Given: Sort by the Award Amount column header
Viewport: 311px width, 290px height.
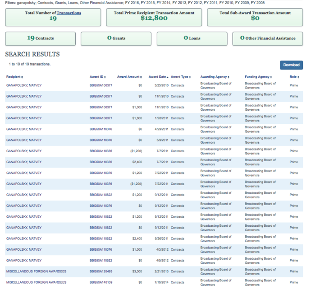Looking at the screenshot, I should tap(129, 77).
